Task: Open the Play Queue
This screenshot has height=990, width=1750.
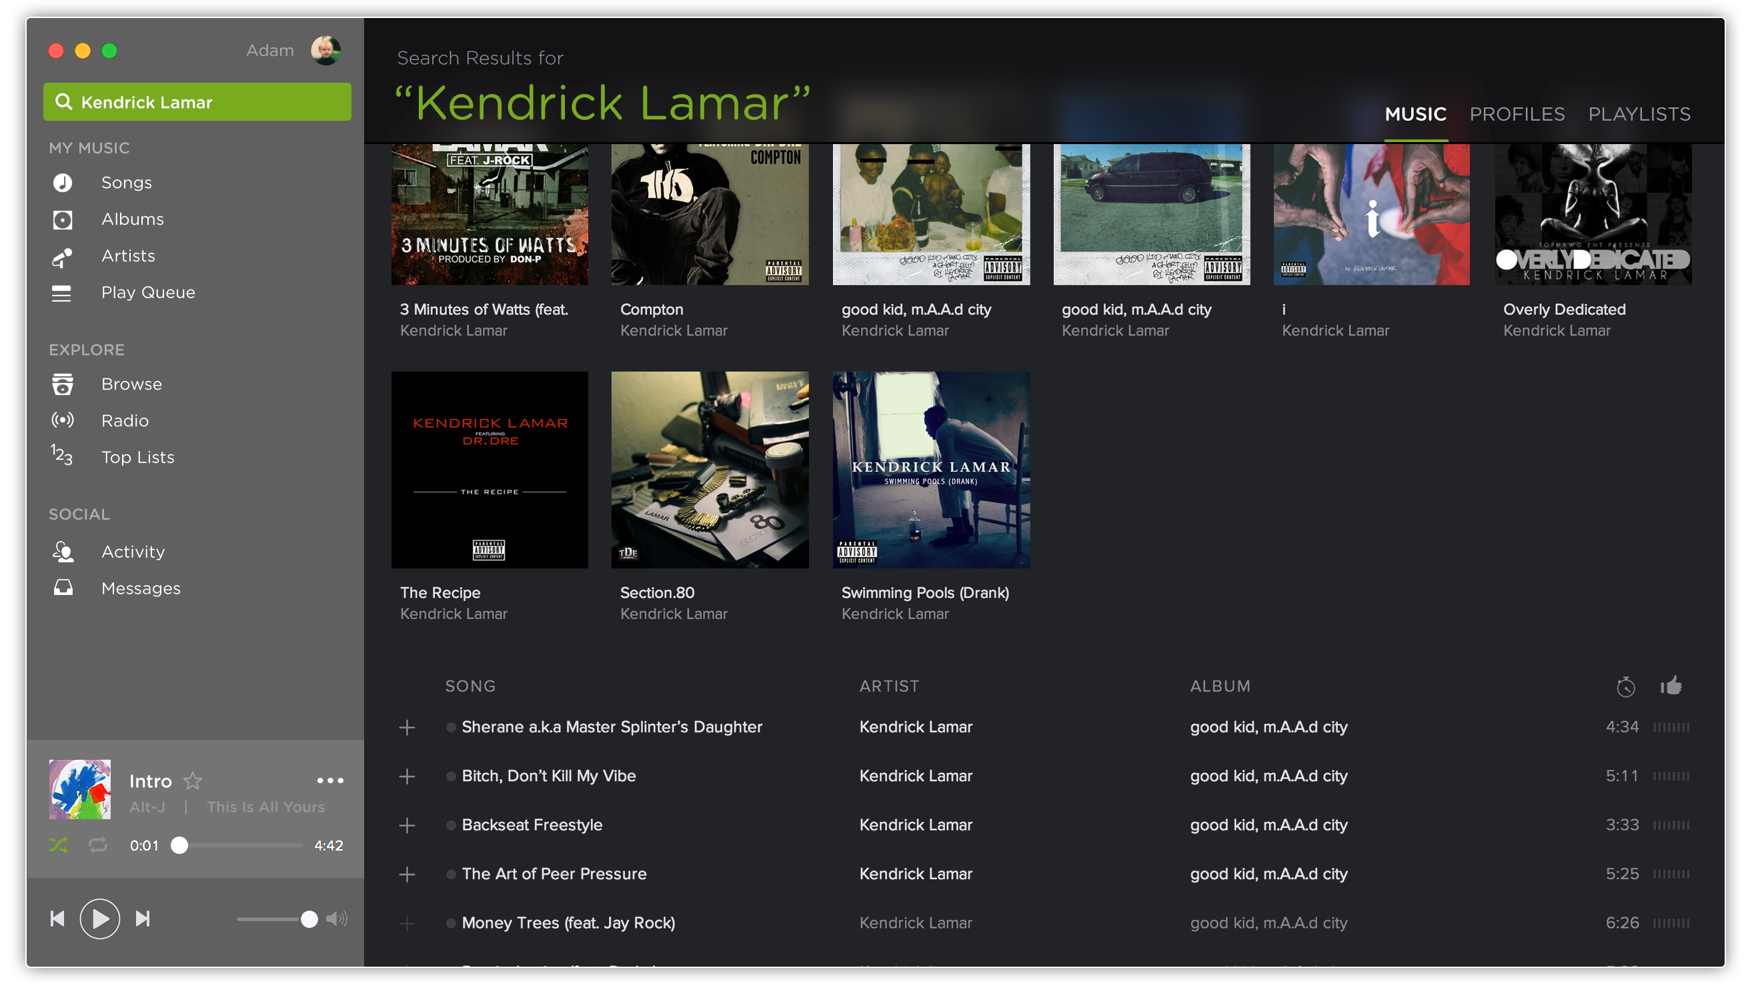Action: point(147,292)
